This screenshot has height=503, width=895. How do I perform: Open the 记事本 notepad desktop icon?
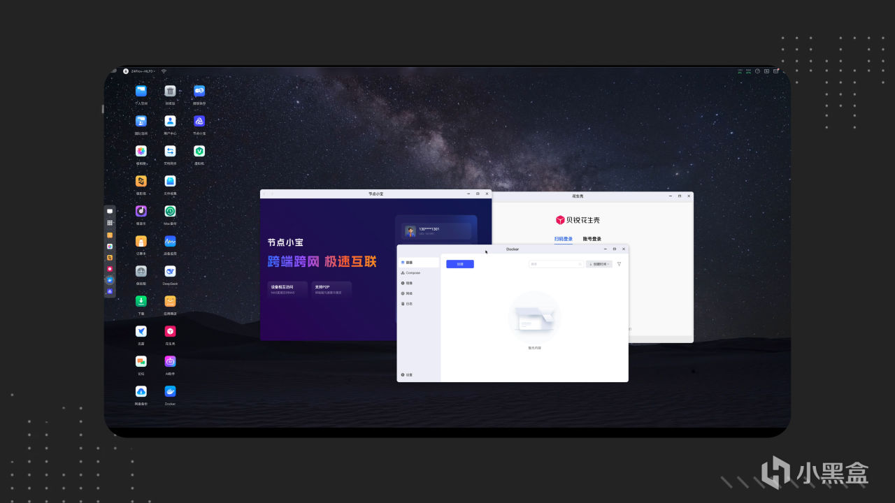pyautogui.click(x=141, y=241)
